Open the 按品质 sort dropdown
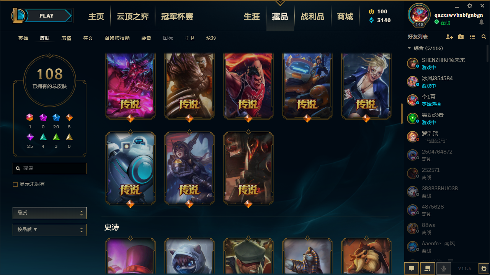The image size is (490, 275). 50,230
